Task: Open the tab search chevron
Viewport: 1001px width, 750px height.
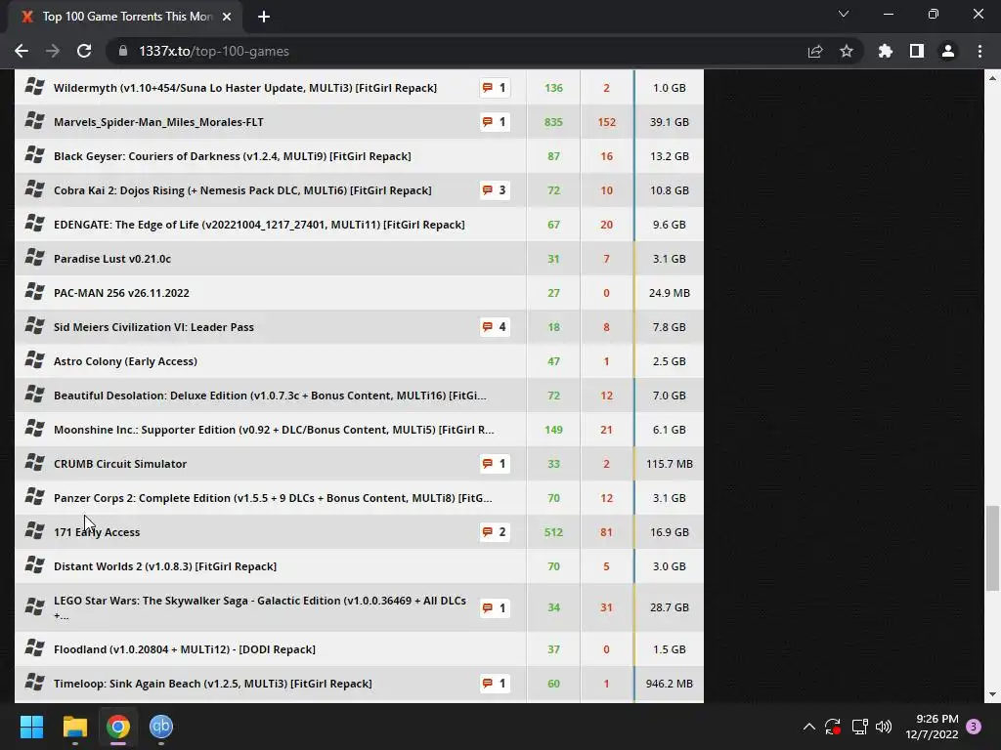Action: (x=844, y=14)
